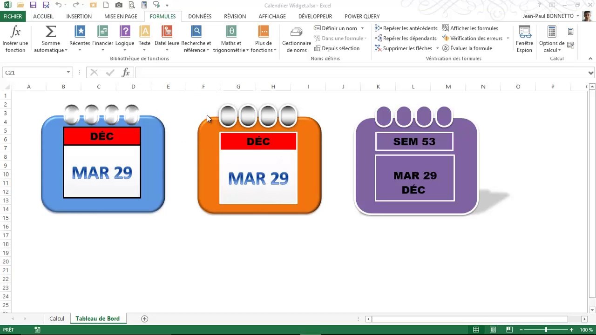Switch to the Calcul sheet tab
Viewport: 596px width, 335px height.
click(x=57, y=319)
